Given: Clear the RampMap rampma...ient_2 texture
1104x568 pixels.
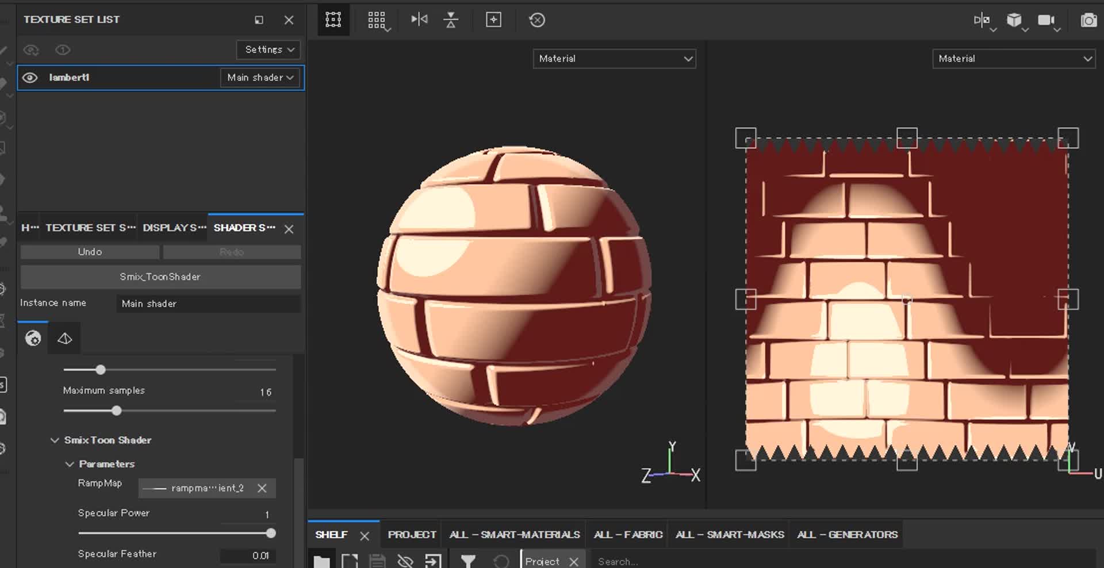Looking at the screenshot, I should coord(262,488).
